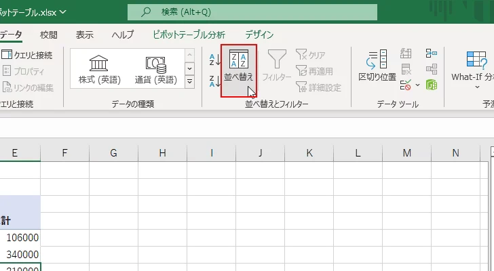Select column K header
494x271 pixels.
309,153
